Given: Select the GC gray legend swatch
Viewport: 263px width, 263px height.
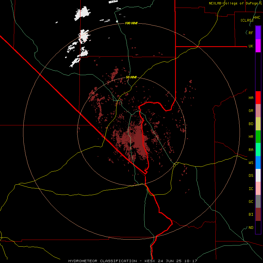Looking at the screenshot, I should (x=258, y=201).
